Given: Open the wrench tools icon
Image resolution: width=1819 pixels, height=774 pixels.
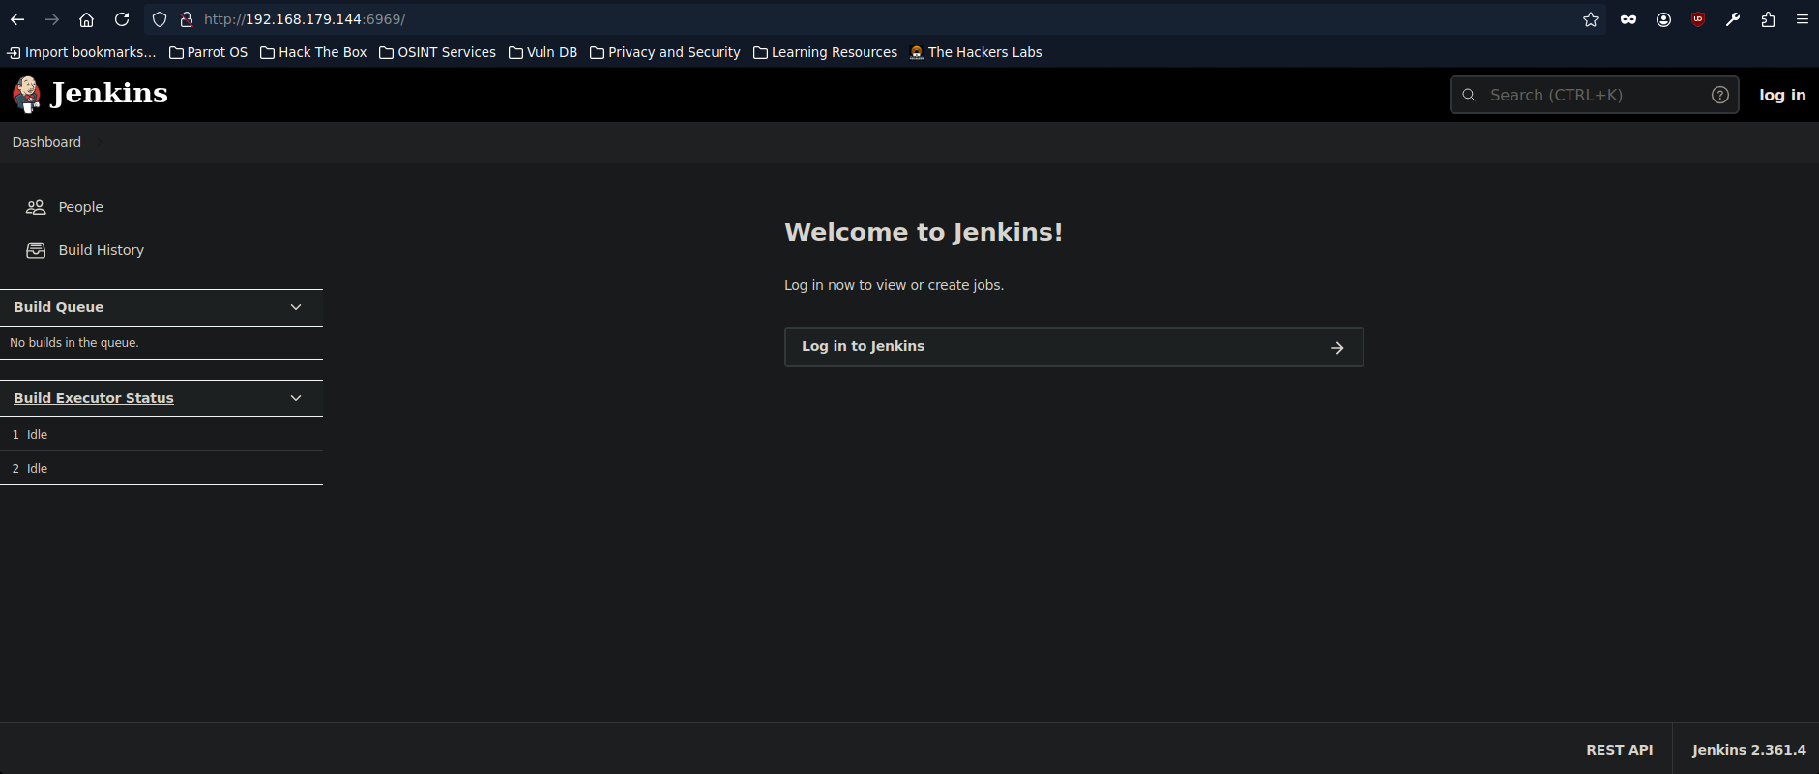Looking at the screenshot, I should point(1733,19).
